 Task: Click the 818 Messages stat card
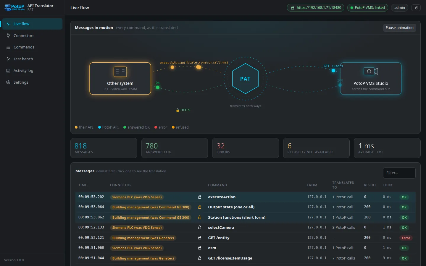pos(104,148)
